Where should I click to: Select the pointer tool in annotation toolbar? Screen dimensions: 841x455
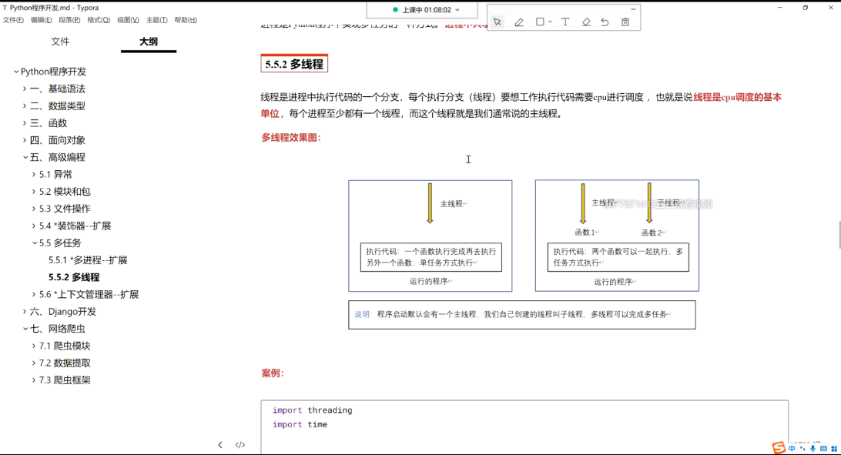[x=498, y=22]
